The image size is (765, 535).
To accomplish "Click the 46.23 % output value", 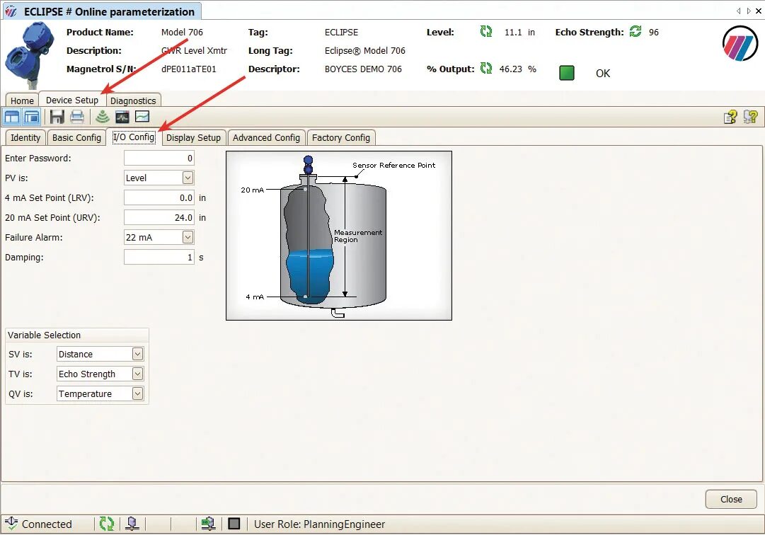I will (511, 69).
